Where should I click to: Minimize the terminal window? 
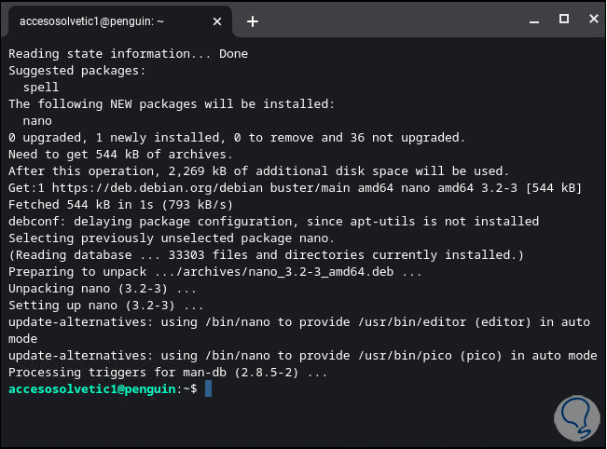click(534, 19)
